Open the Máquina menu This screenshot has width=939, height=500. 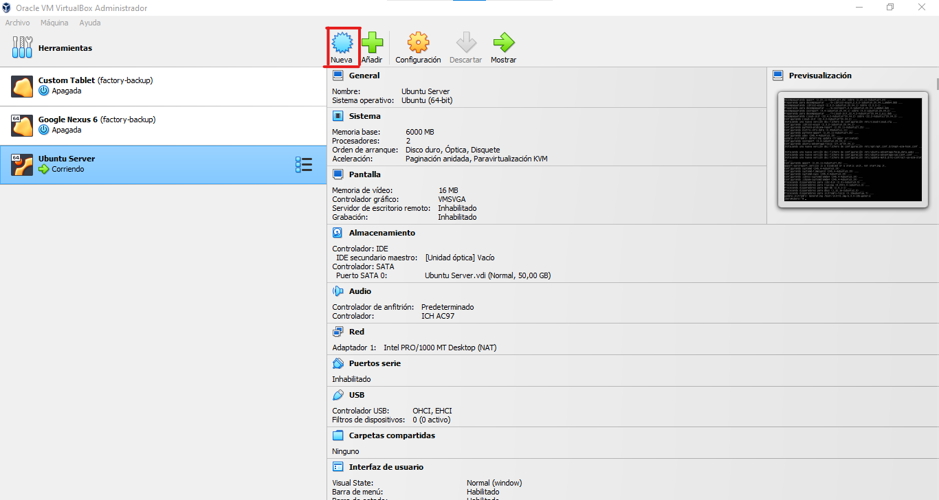click(x=54, y=23)
